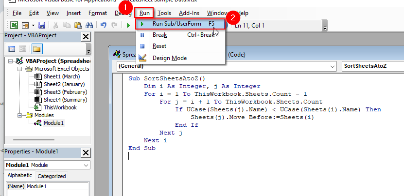Click the End Sub code line

(x=142, y=148)
